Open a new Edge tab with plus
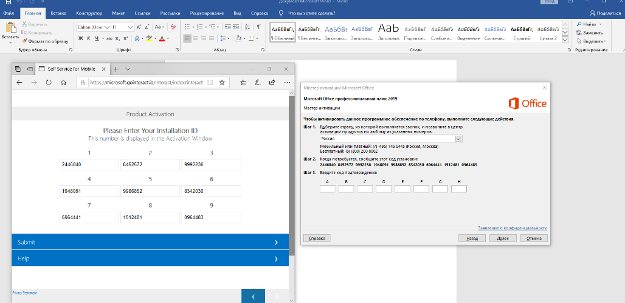625x303 pixels. pos(116,69)
